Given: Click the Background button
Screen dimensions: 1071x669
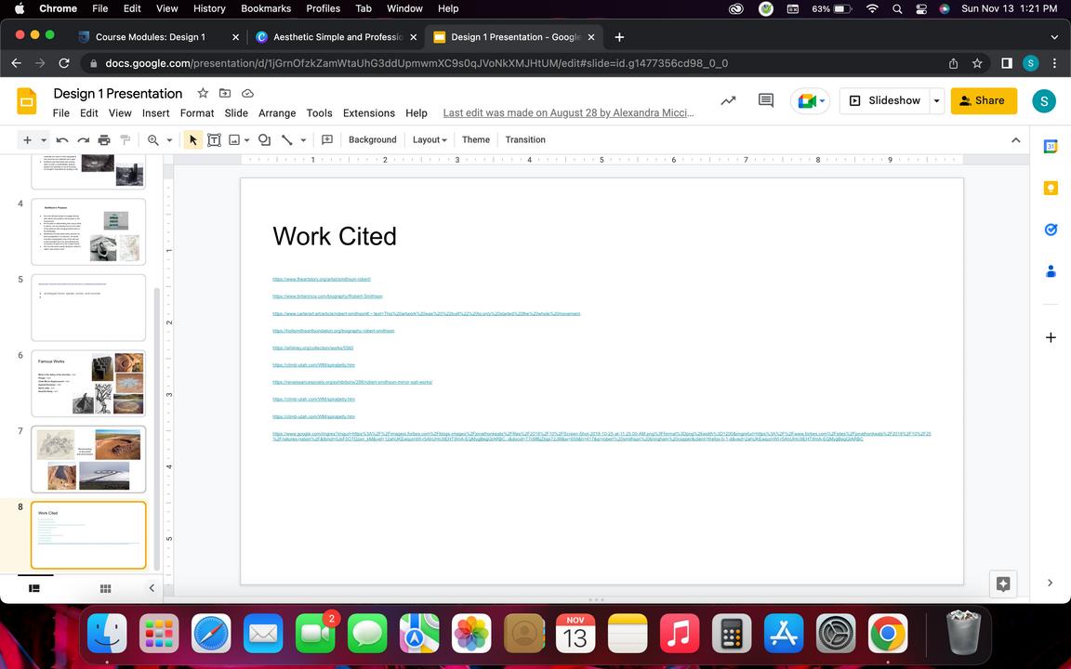Looking at the screenshot, I should click(x=372, y=140).
